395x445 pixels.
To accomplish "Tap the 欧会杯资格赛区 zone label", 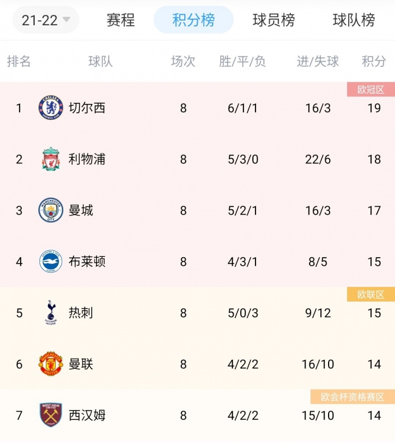I will (x=353, y=396).
